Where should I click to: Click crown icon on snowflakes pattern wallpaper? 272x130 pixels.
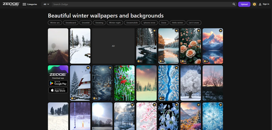click(x=221, y=105)
